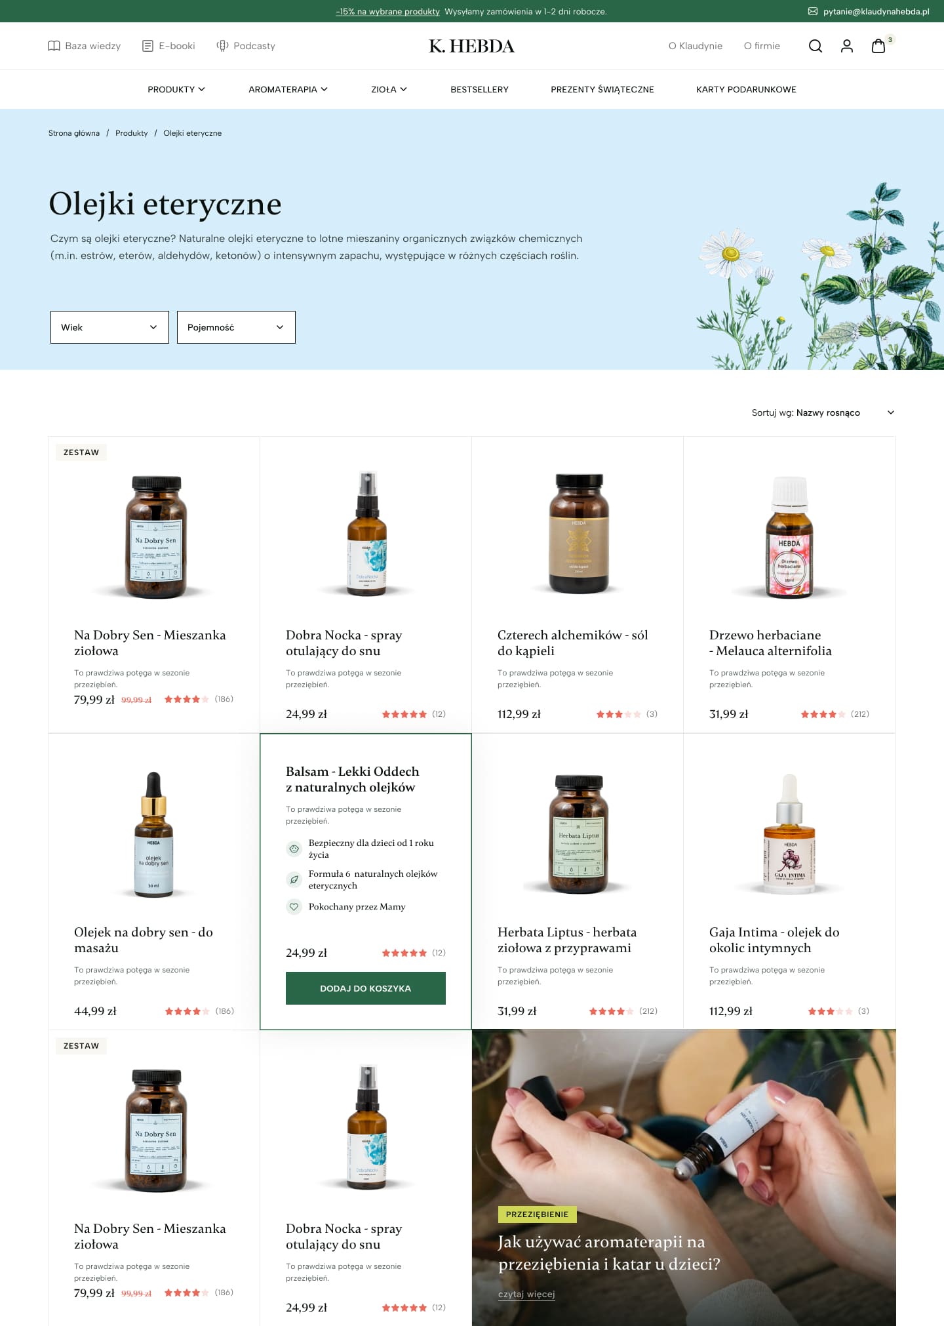This screenshot has height=1326, width=944.
Task: Click the -15% na wybrane produkty link
Action: coord(387,11)
